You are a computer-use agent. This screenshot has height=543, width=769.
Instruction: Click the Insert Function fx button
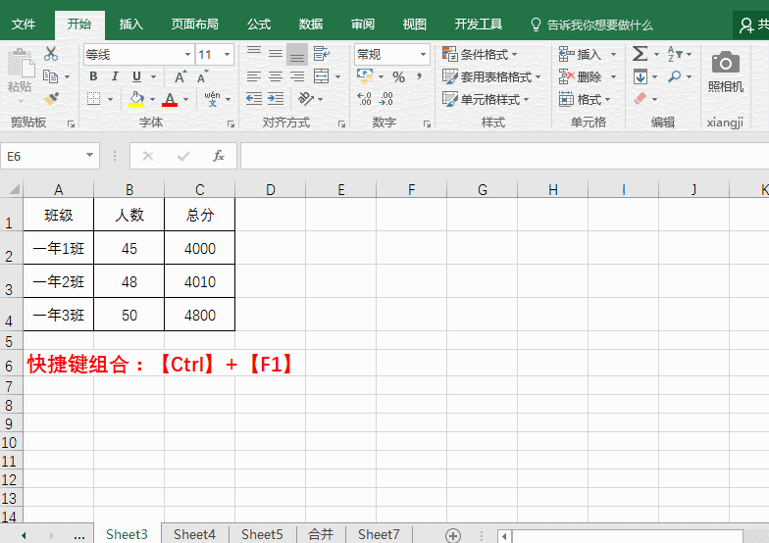[218, 156]
